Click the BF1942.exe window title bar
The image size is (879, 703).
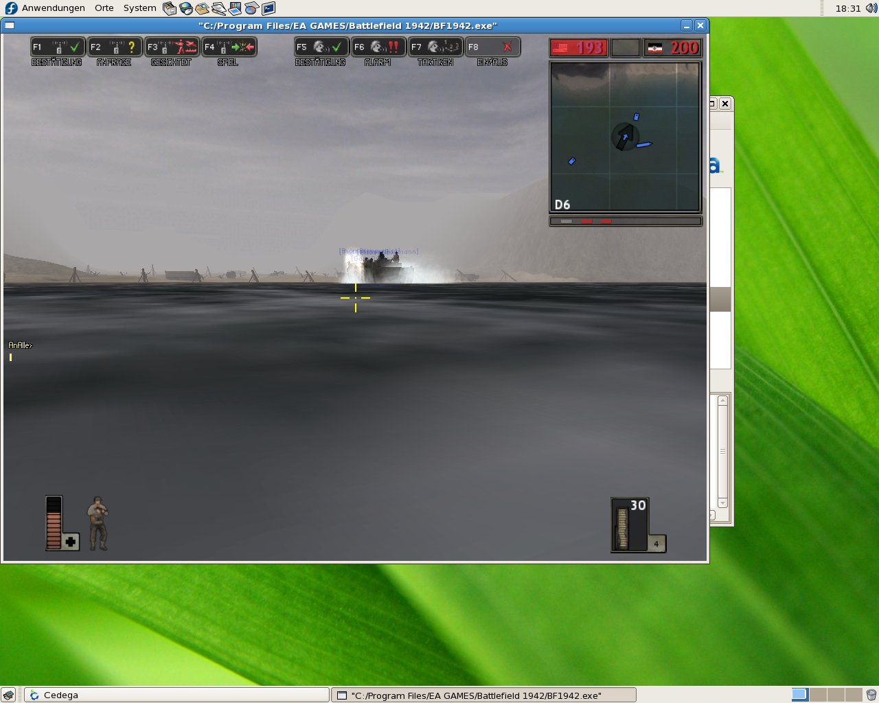pyautogui.click(x=347, y=25)
